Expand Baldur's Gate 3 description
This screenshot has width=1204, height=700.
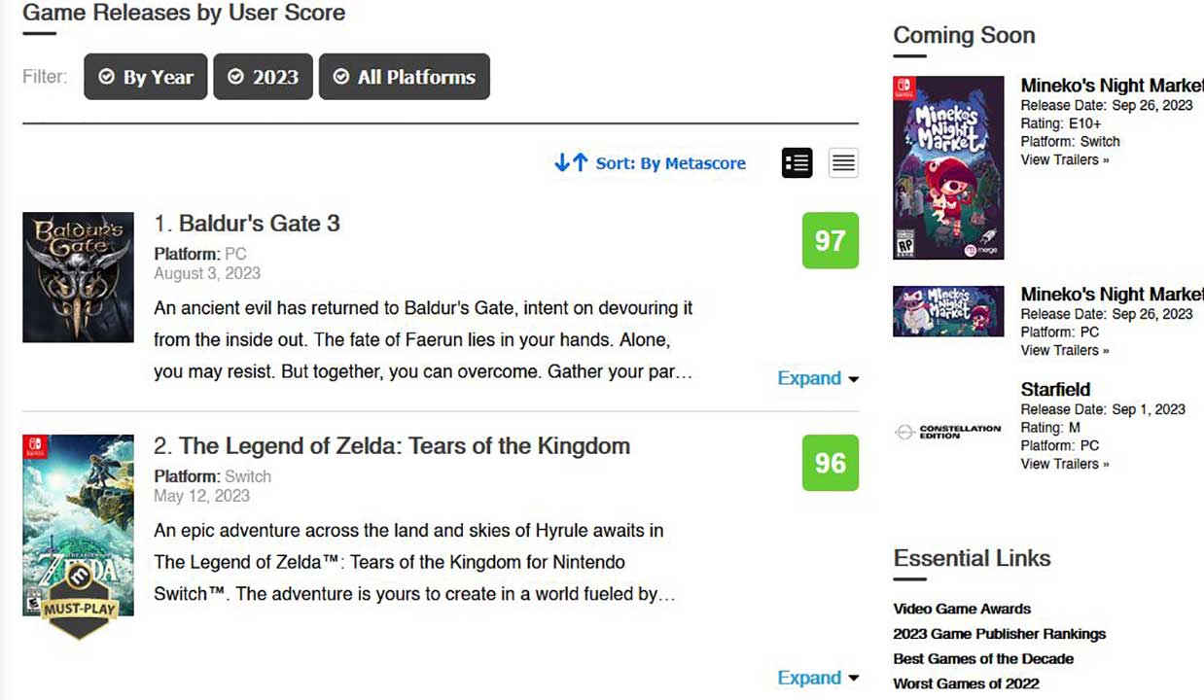coord(817,378)
